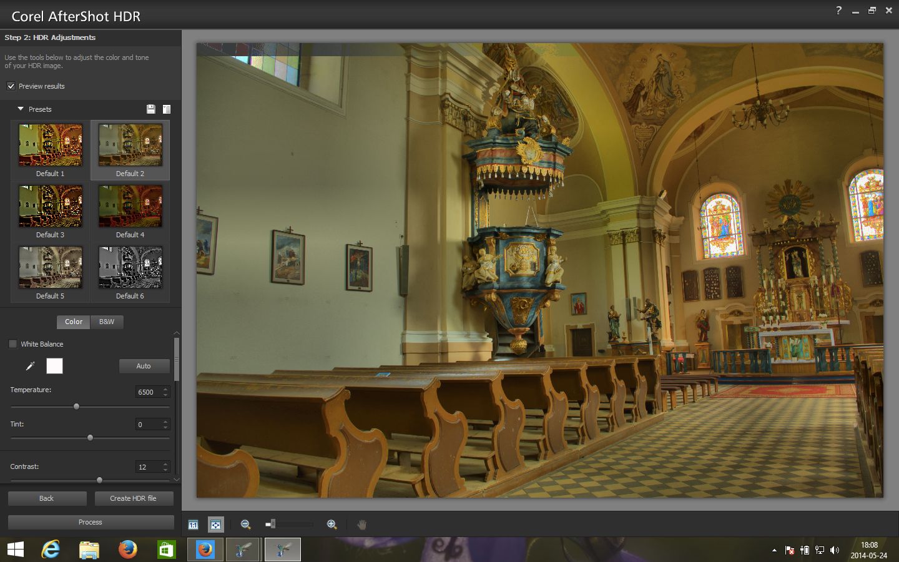Select the Color tab

[x=74, y=322]
